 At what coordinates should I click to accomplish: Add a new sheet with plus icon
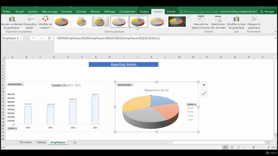click(75, 143)
